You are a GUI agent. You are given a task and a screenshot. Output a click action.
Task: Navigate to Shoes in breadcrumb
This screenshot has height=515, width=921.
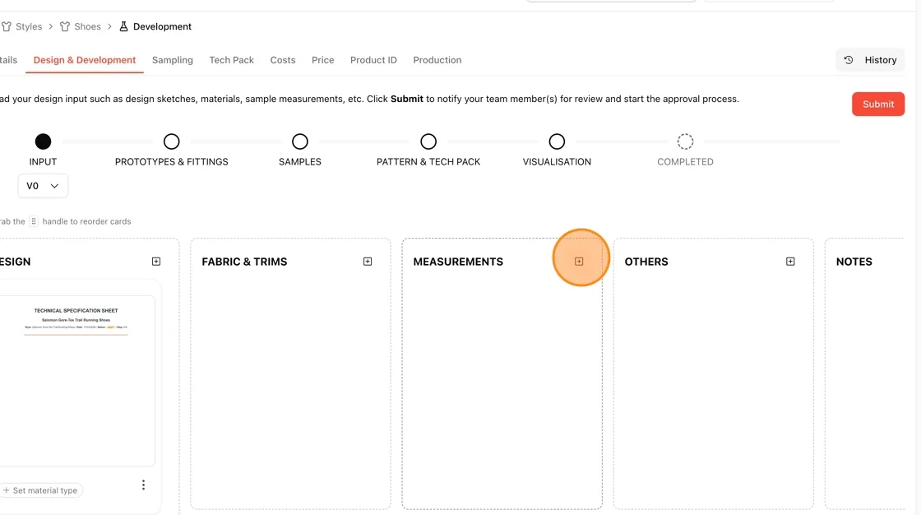[87, 26]
